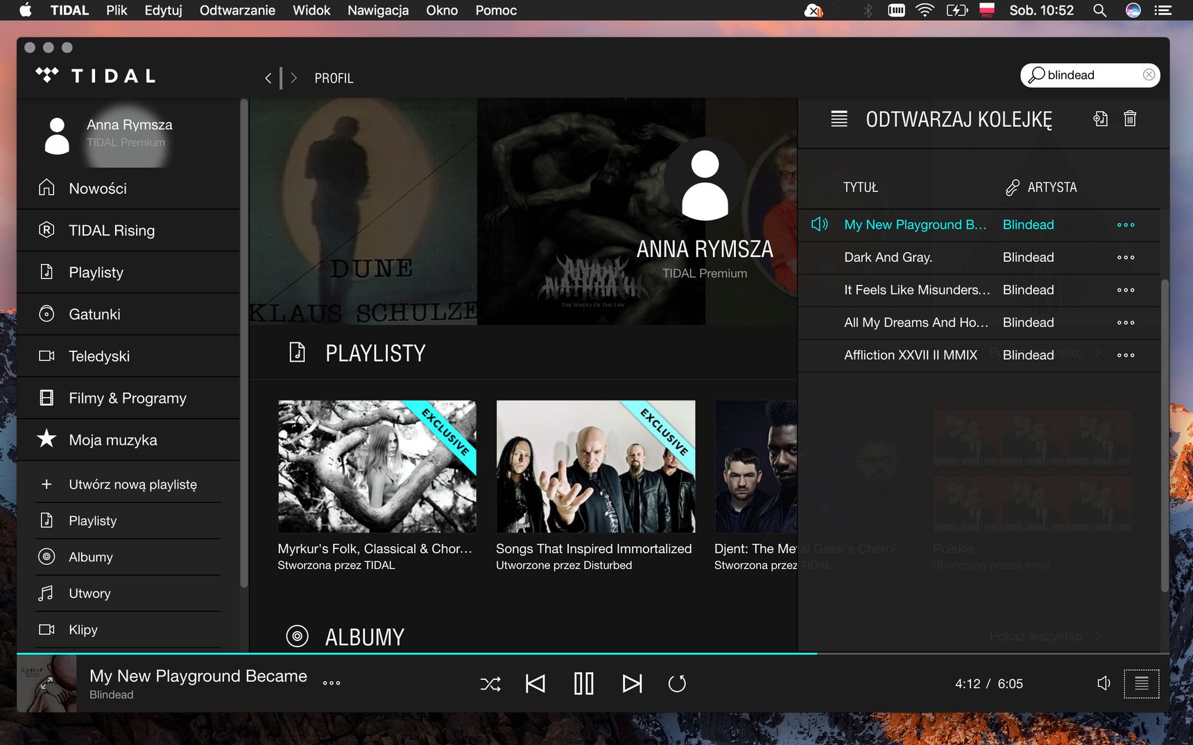1193x745 pixels.
Task: Skip to previous track
Action: tap(535, 684)
